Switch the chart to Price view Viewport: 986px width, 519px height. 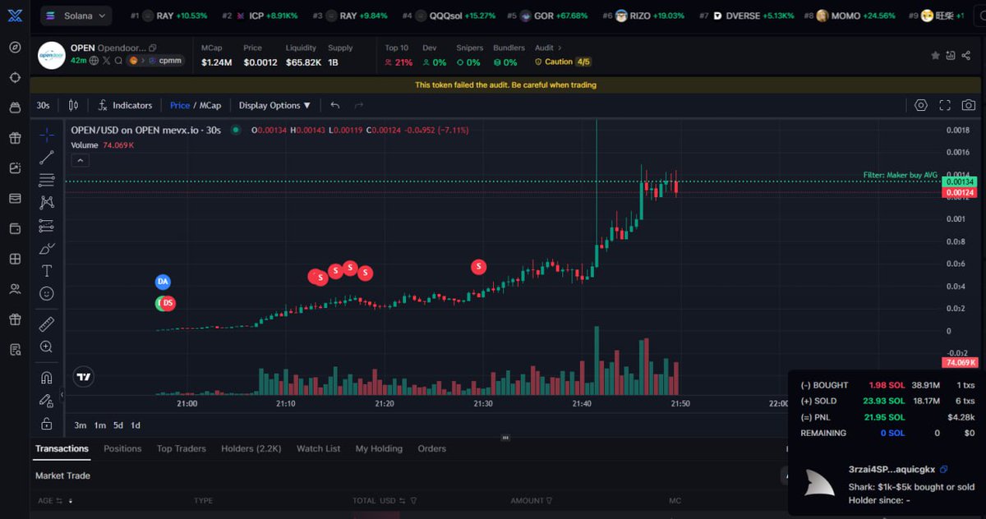[180, 105]
